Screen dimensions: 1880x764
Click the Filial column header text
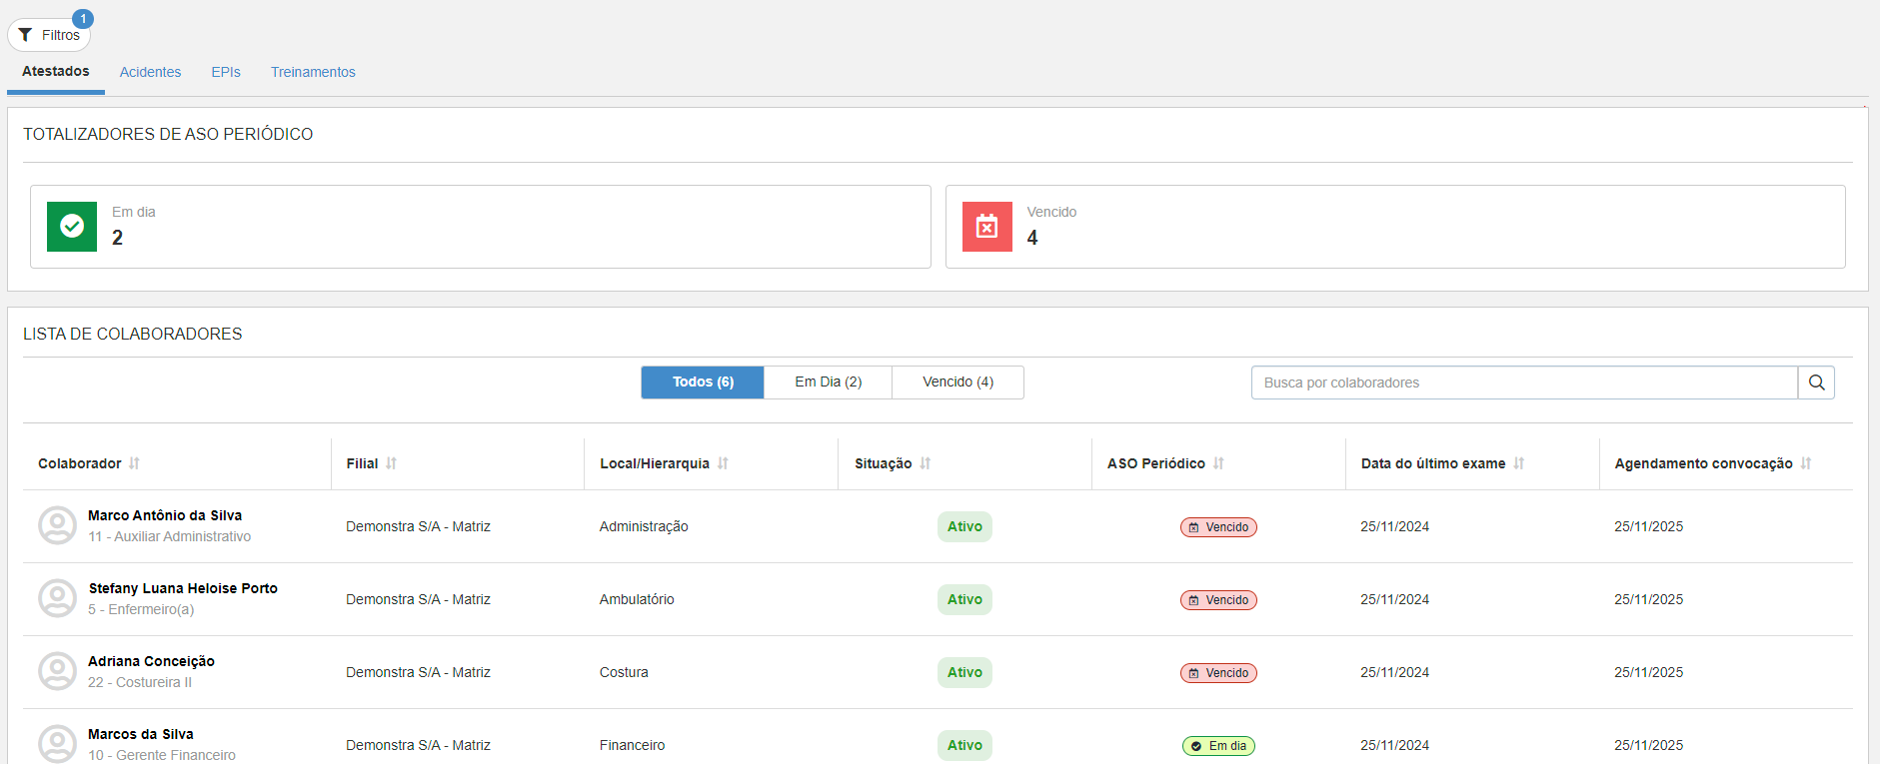pos(362,463)
